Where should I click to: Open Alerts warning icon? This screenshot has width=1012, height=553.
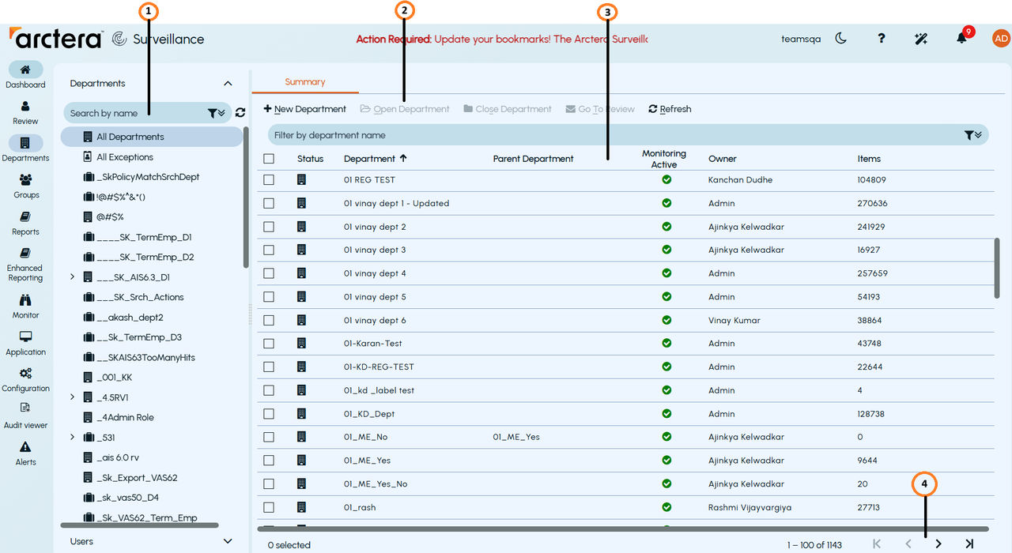click(25, 447)
